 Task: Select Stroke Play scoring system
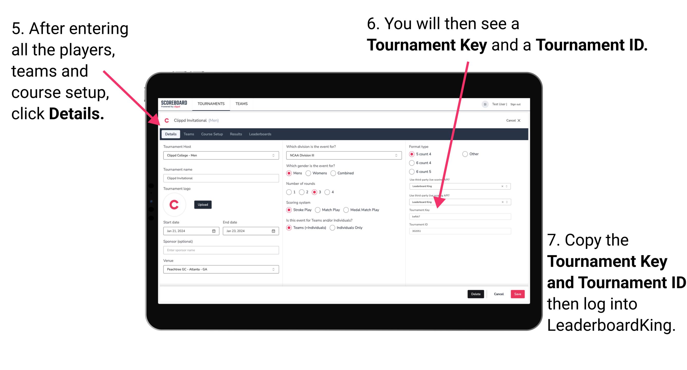[x=290, y=210]
